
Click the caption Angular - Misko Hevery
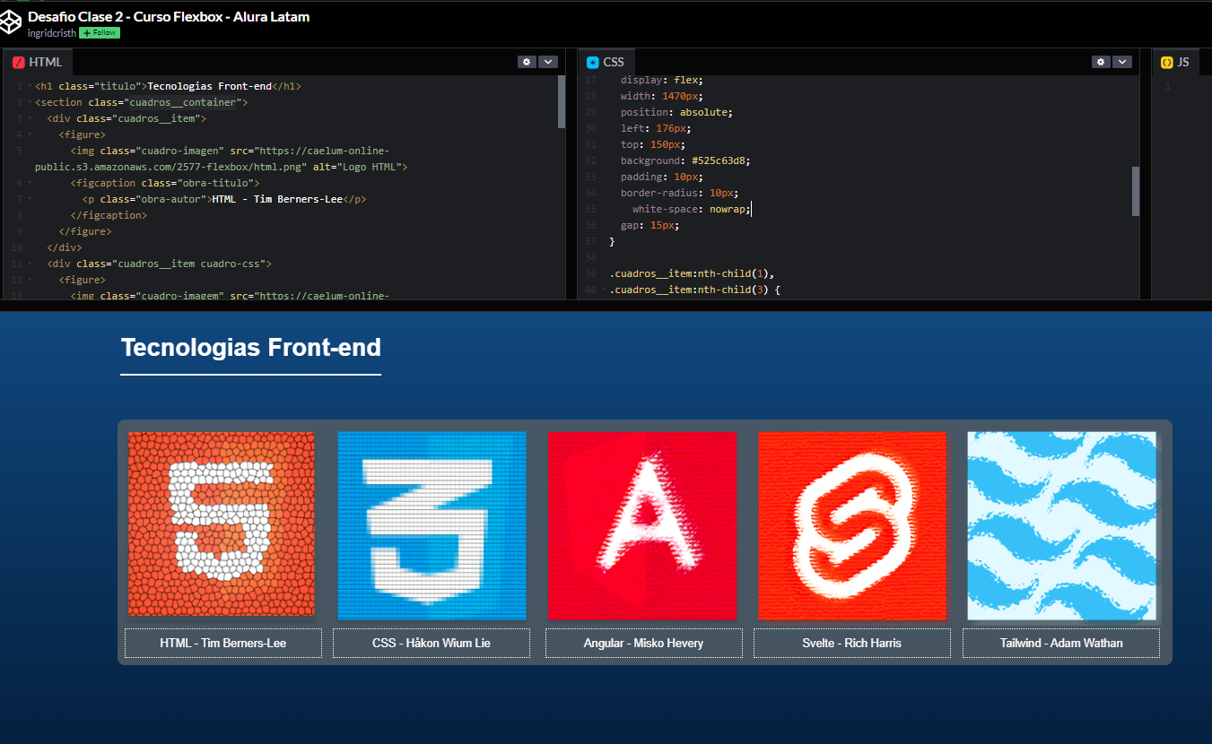coord(644,643)
